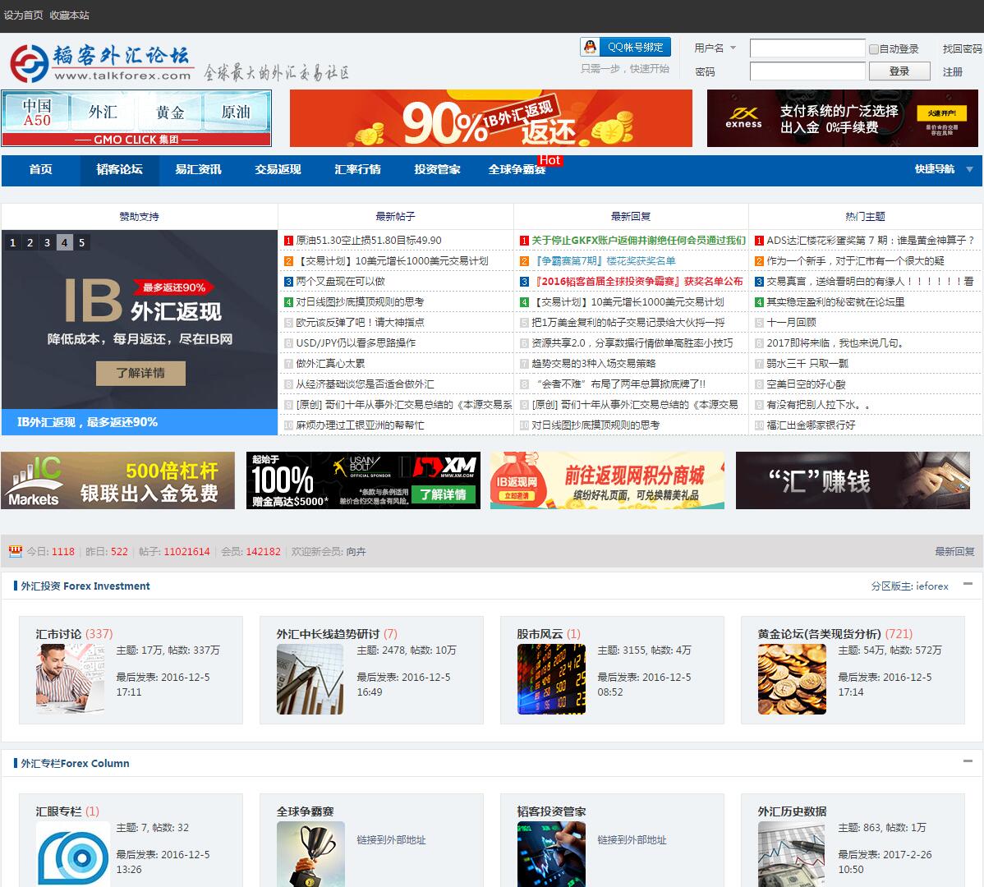Click 原油 tile in GMO CLICK banner
984x887 pixels.
coord(237,113)
